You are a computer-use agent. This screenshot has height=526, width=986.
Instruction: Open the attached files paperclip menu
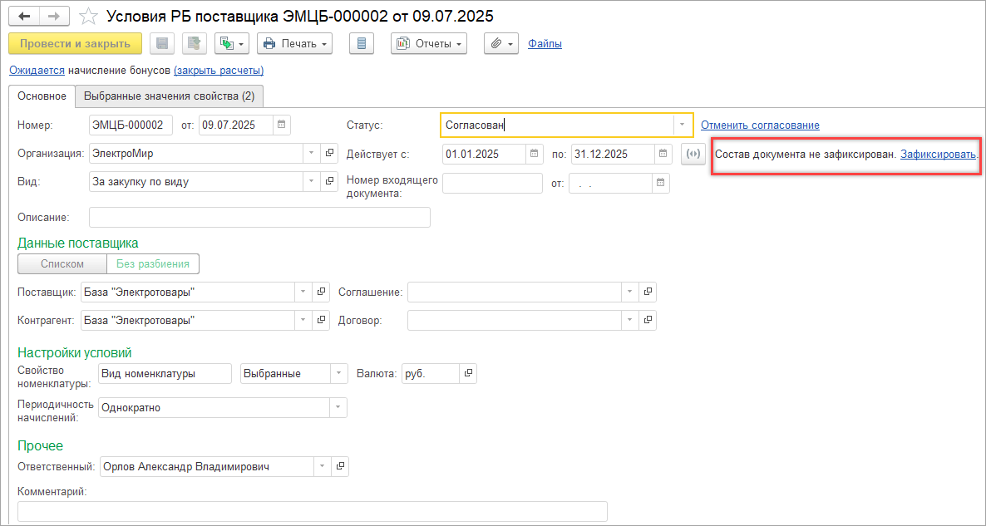501,43
